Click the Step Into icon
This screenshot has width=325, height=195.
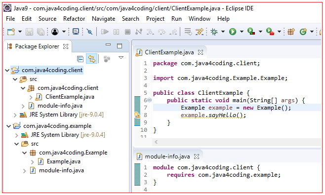pos(150,32)
